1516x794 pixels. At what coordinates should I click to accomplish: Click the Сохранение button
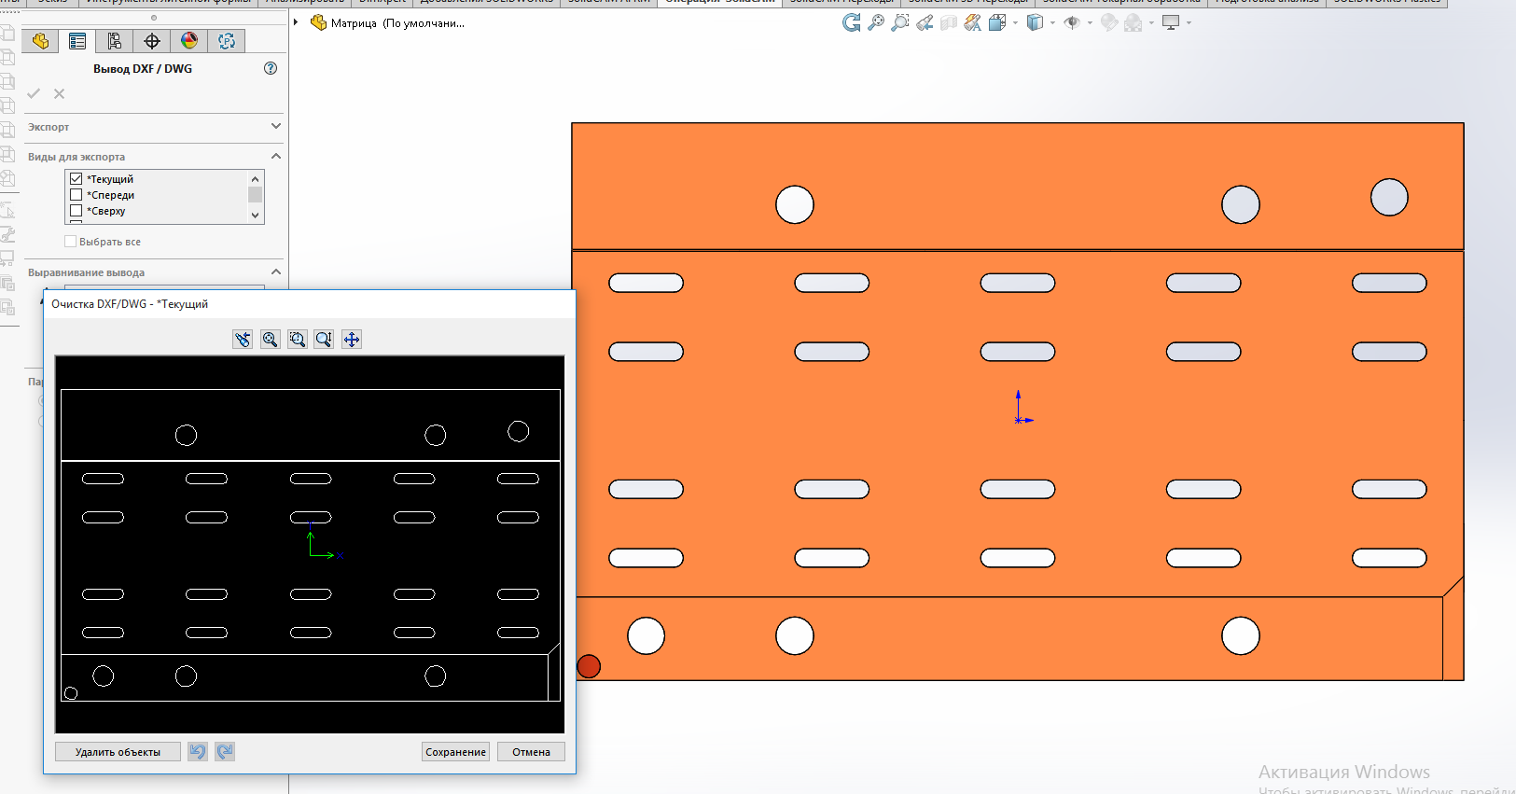pyautogui.click(x=455, y=752)
